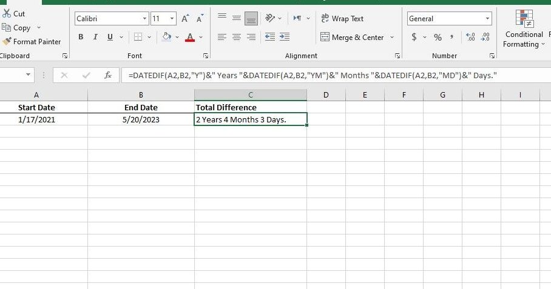This screenshot has height=289, width=551.
Task: Center text horizontally in cell
Action: pyautogui.click(x=237, y=37)
